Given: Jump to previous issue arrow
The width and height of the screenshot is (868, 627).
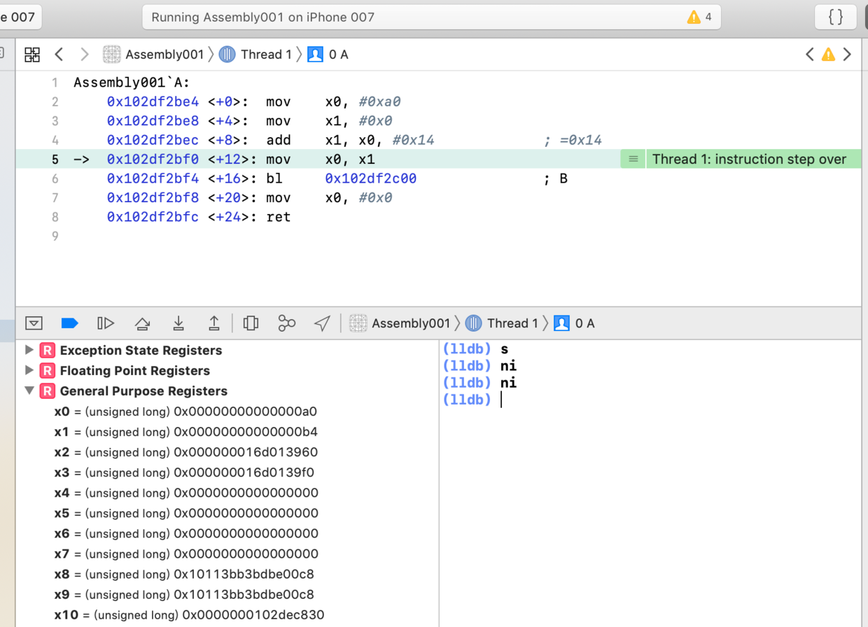Looking at the screenshot, I should tap(809, 55).
